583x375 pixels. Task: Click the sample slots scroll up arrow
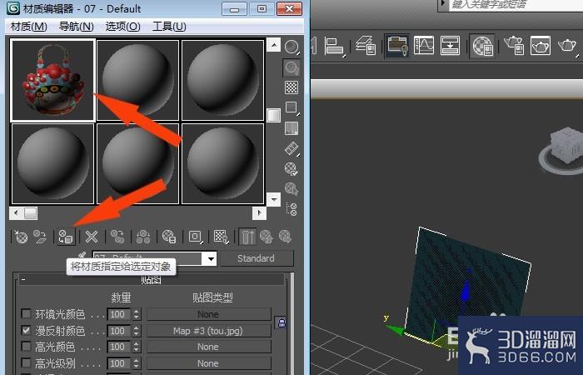click(x=274, y=45)
